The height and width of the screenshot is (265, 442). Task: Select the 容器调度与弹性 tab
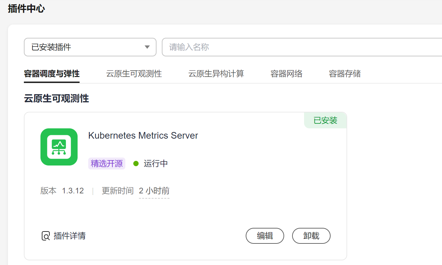[52, 74]
